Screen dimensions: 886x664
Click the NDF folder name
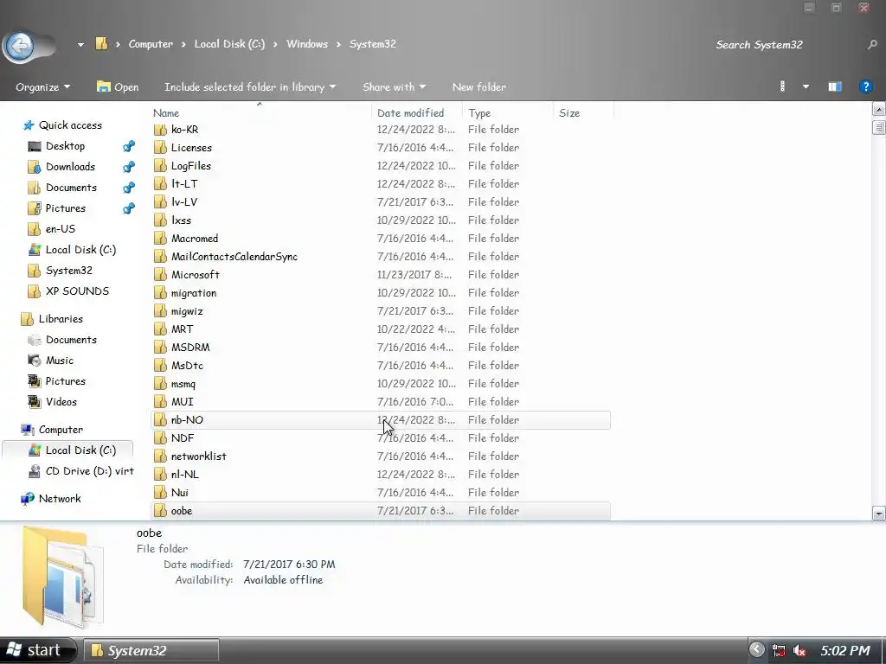(x=183, y=438)
